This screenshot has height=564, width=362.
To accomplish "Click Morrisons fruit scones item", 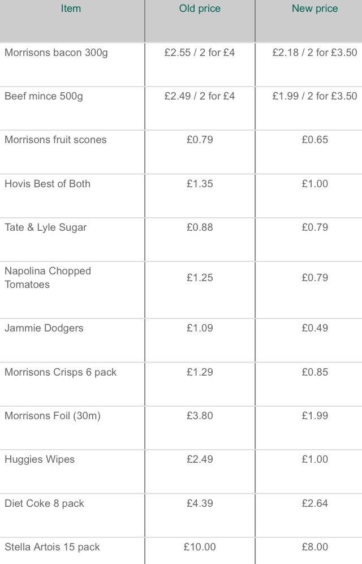I will 56,140.
